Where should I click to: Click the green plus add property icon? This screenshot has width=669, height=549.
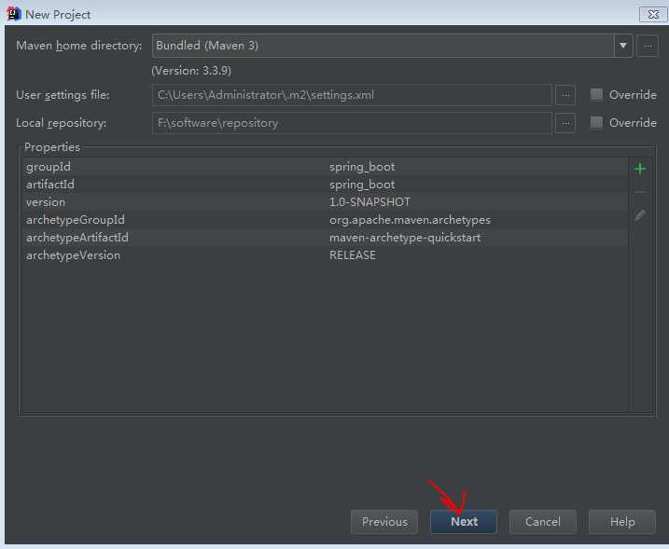click(x=639, y=170)
